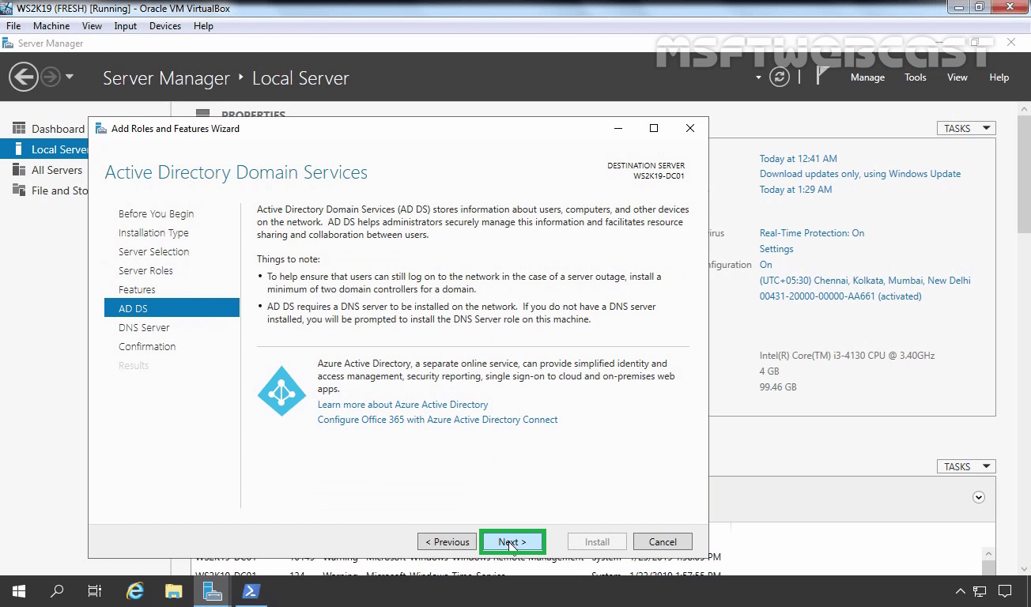The width and height of the screenshot is (1031, 607).
Task: Minimize the Add Roles and Features Wizard
Action: [618, 128]
